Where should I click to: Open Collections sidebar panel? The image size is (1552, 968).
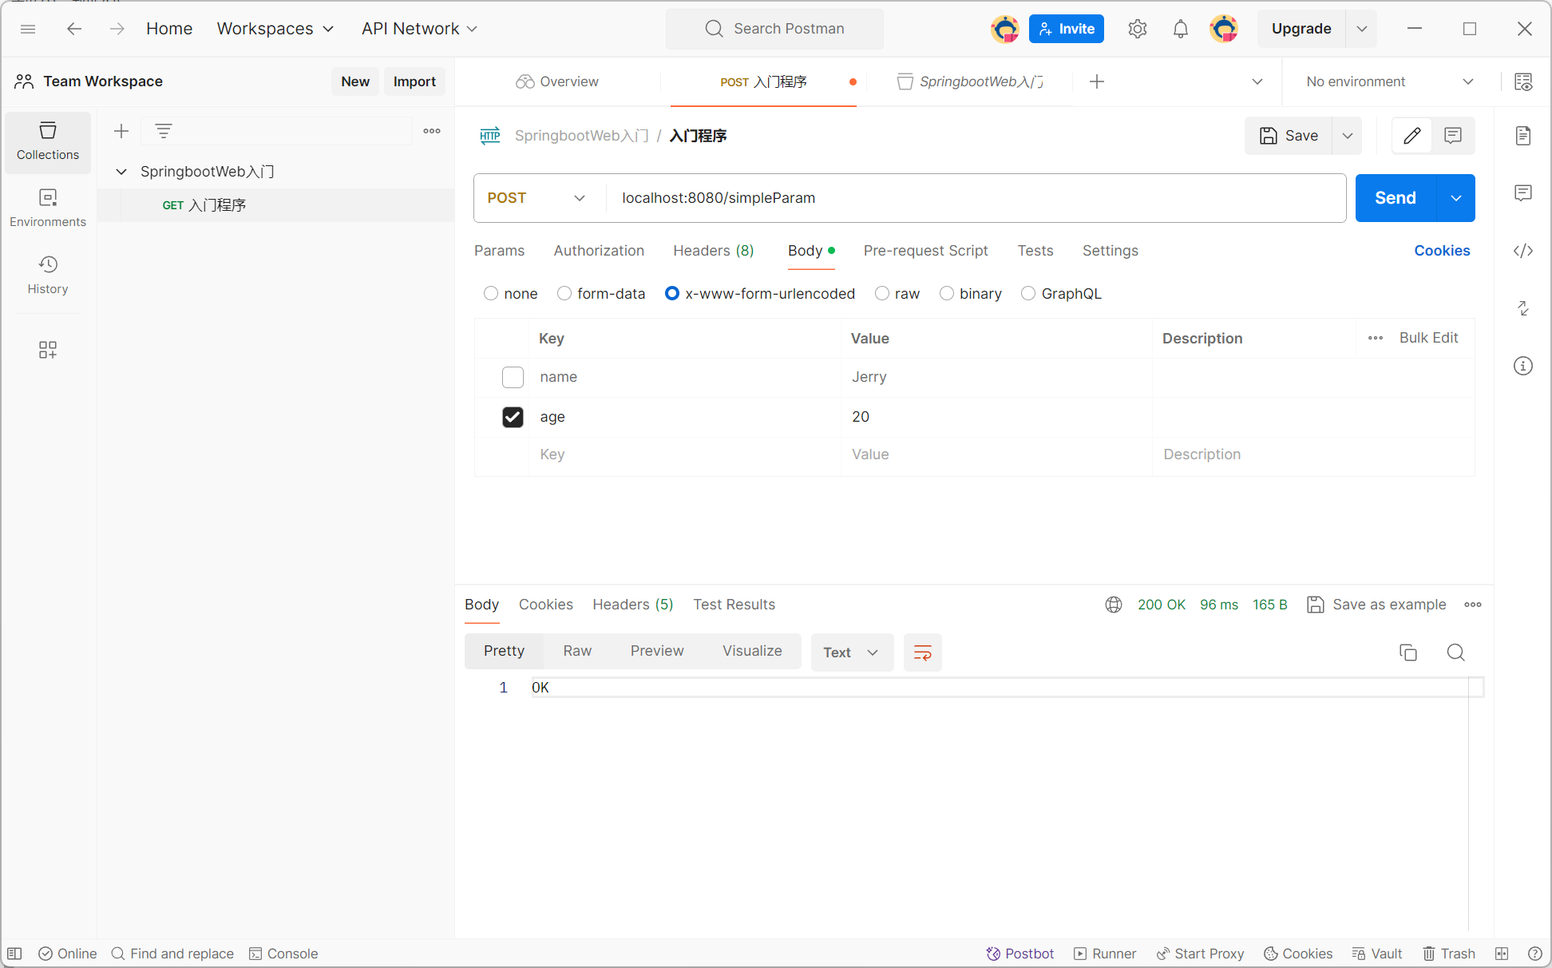(48, 141)
